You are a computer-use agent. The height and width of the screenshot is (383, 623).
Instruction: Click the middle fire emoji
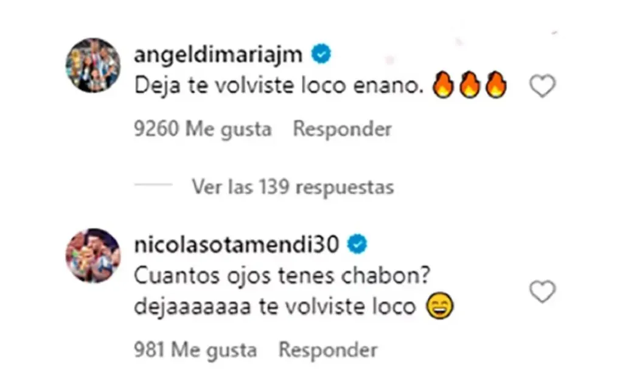click(x=470, y=84)
